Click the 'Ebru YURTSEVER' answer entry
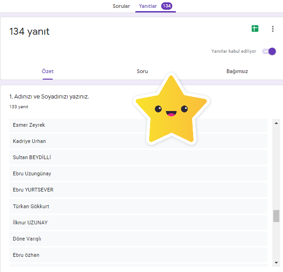 pyautogui.click(x=138, y=190)
